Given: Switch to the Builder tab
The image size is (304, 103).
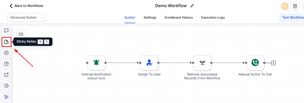Looking at the screenshot, I should tap(130, 18).
